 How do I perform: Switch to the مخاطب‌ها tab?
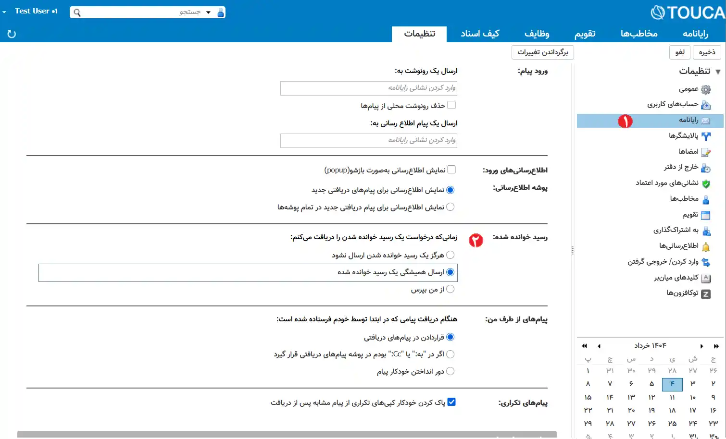point(639,34)
